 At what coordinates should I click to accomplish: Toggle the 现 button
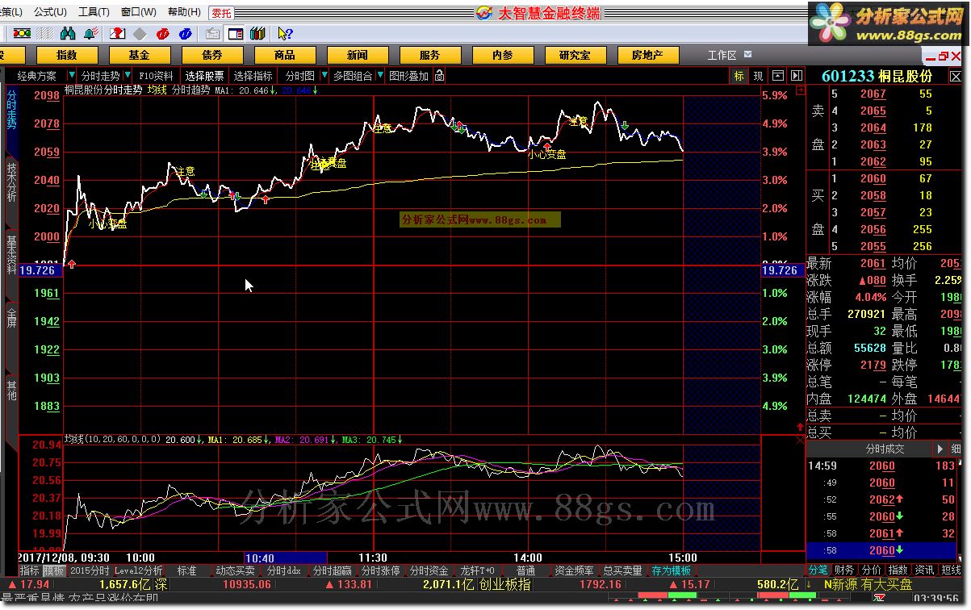(x=758, y=76)
